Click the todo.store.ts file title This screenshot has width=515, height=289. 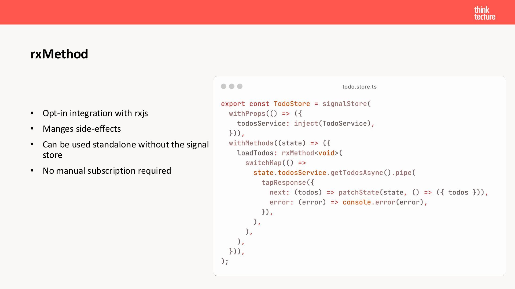[359, 87]
